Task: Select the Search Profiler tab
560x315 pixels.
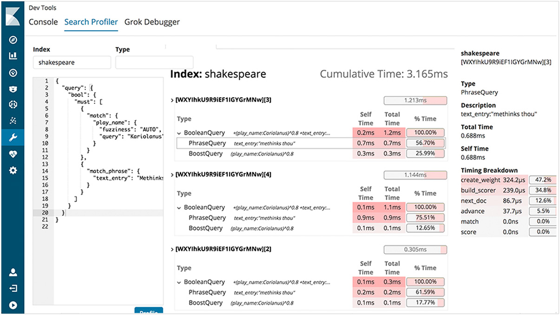Action: (x=91, y=22)
